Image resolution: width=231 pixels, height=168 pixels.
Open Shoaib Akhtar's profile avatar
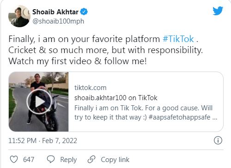point(19,16)
